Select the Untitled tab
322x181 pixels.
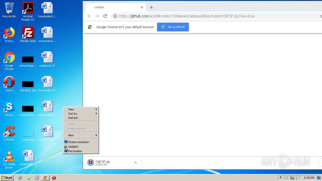(x=116, y=7)
